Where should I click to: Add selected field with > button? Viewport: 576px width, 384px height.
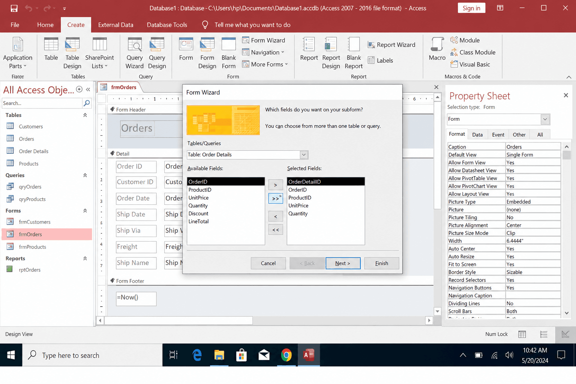(276, 185)
